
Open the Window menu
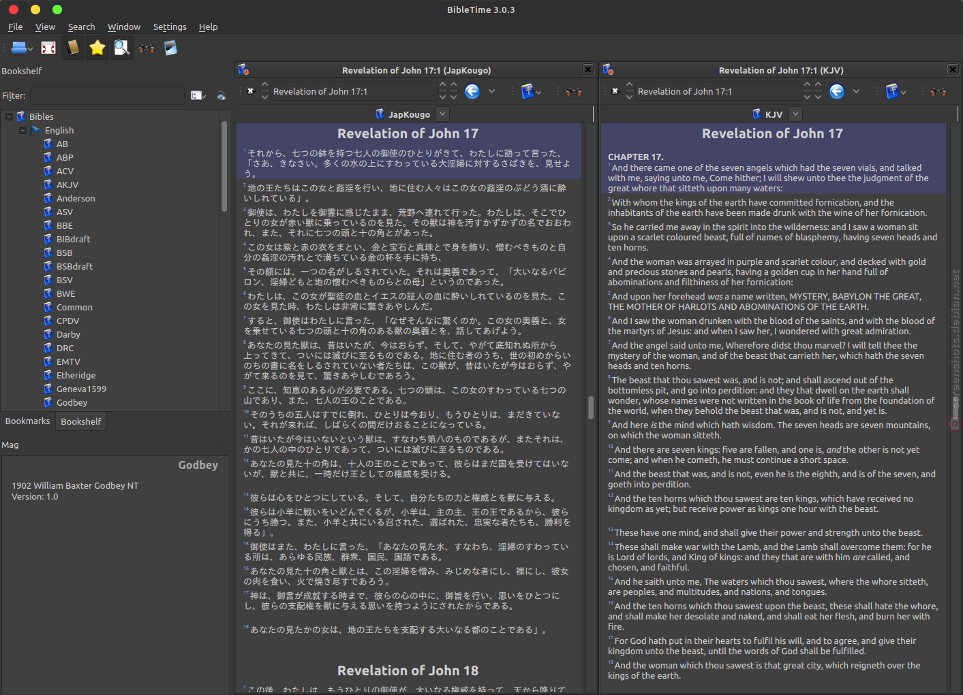124,27
